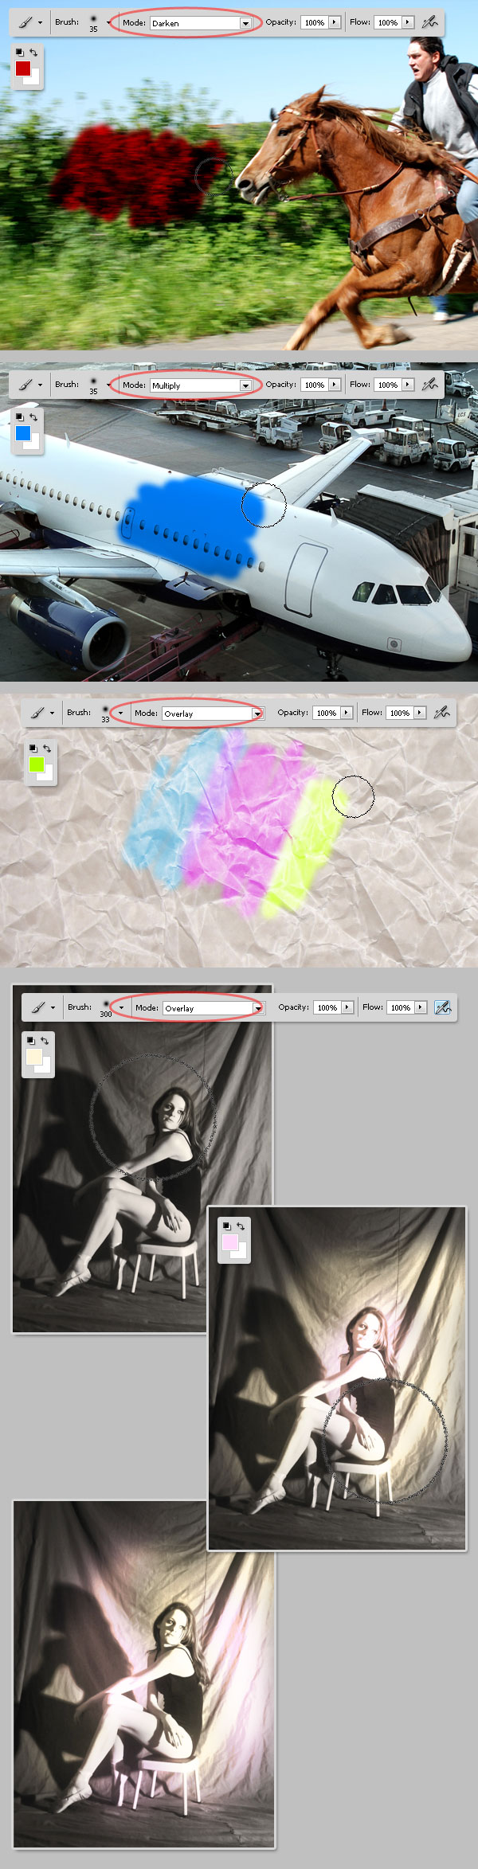Enable airbrush in the brush 33 Overlay bar
The image size is (478, 1869).
[442, 713]
